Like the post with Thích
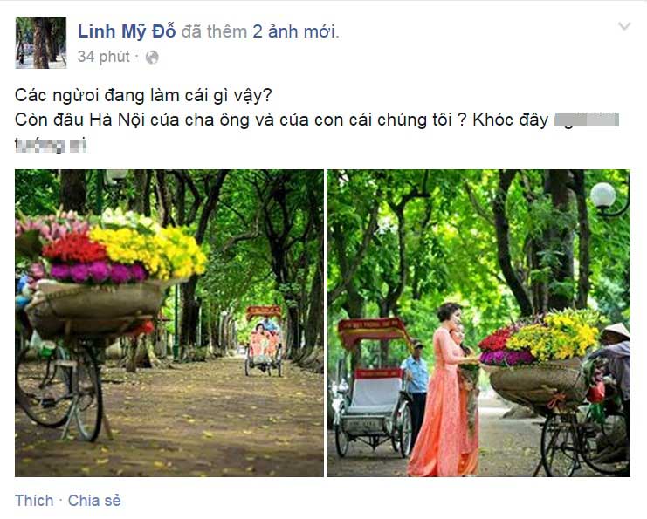The image size is (647, 519). [34, 501]
